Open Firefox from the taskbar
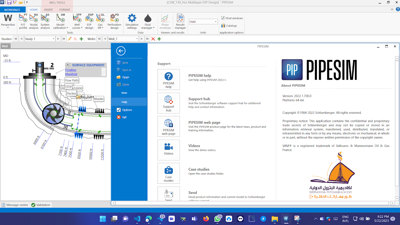Viewport: 400px width, 225px height. [206, 219]
